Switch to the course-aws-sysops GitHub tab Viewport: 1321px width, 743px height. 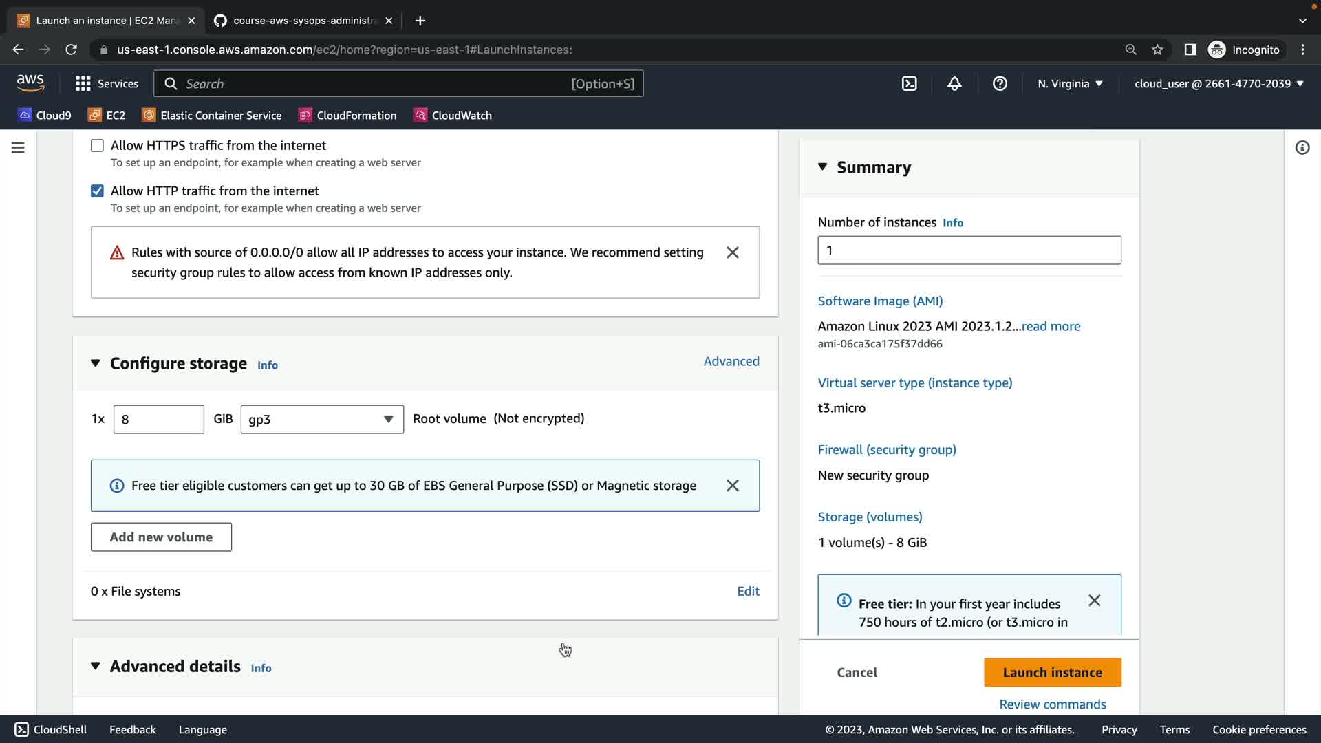pyautogui.click(x=303, y=21)
